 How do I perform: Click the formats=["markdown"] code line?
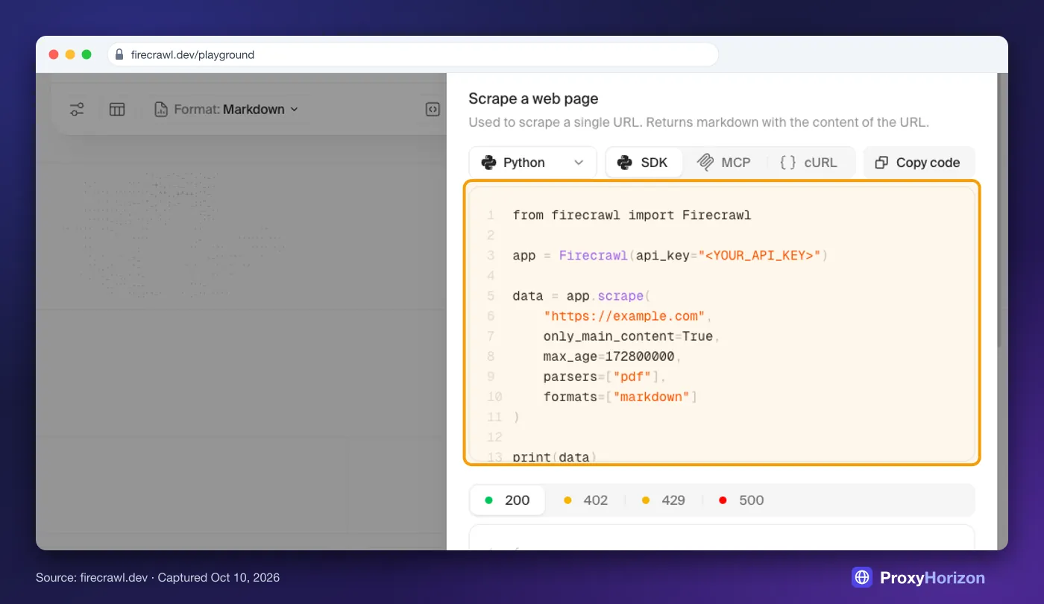620,397
